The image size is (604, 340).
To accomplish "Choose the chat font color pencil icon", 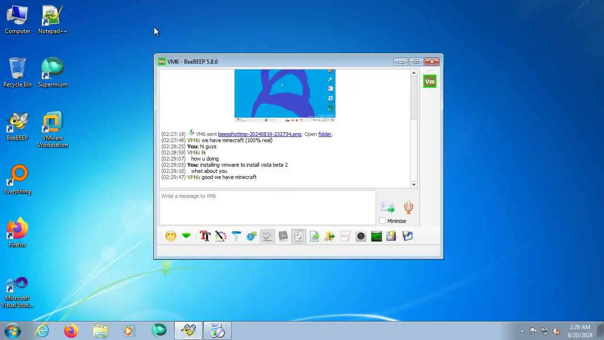I will pos(220,236).
